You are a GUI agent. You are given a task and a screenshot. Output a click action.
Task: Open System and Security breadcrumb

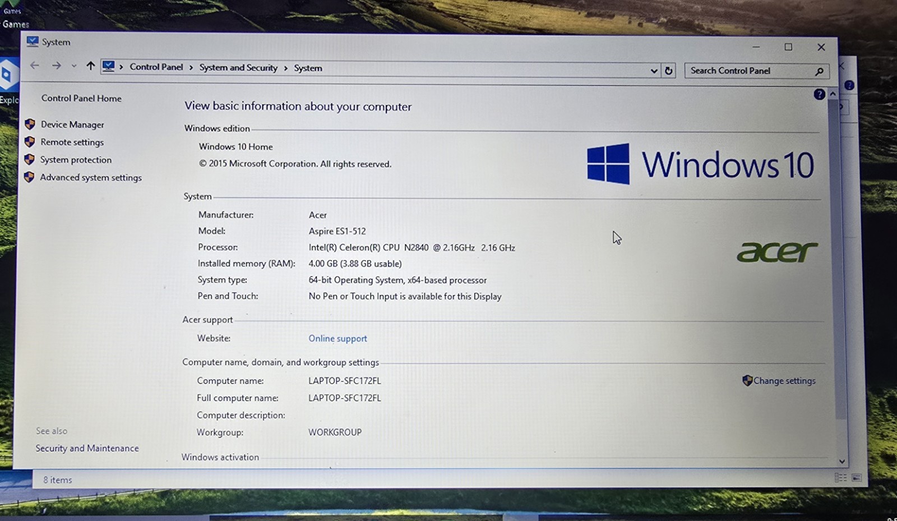click(238, 67)
